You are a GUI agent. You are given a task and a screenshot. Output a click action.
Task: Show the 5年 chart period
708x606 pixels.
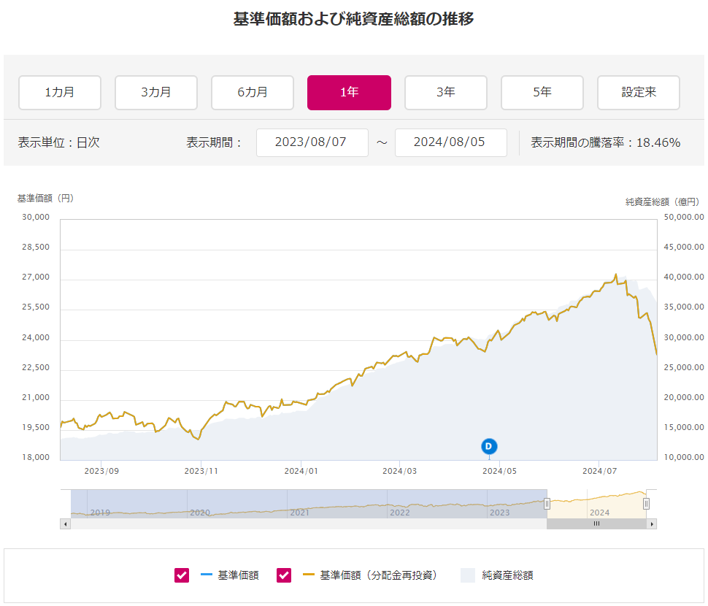(x=542, y=93)
